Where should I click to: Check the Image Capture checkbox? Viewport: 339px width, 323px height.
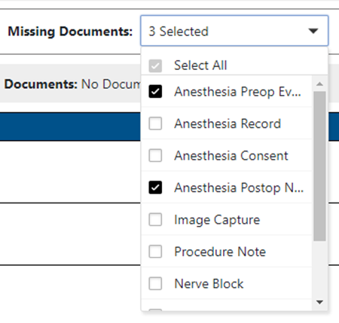pos(155,220)
